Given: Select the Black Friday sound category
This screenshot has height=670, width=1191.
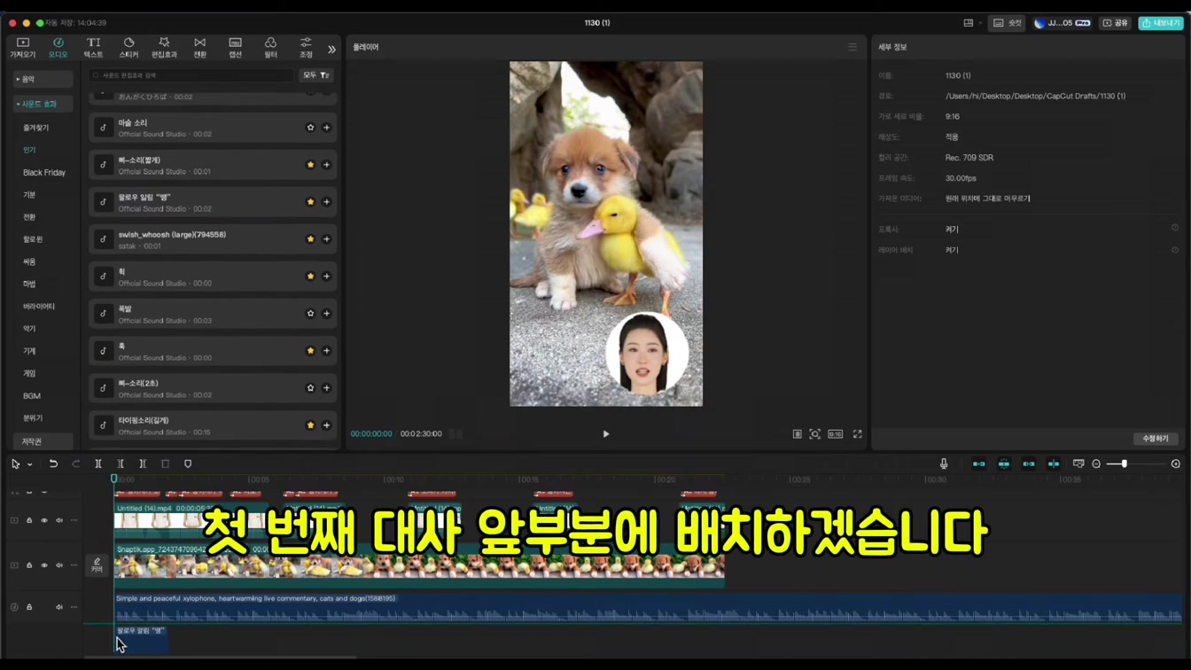Looking at the screenshot, I should [x=44, y=173].
